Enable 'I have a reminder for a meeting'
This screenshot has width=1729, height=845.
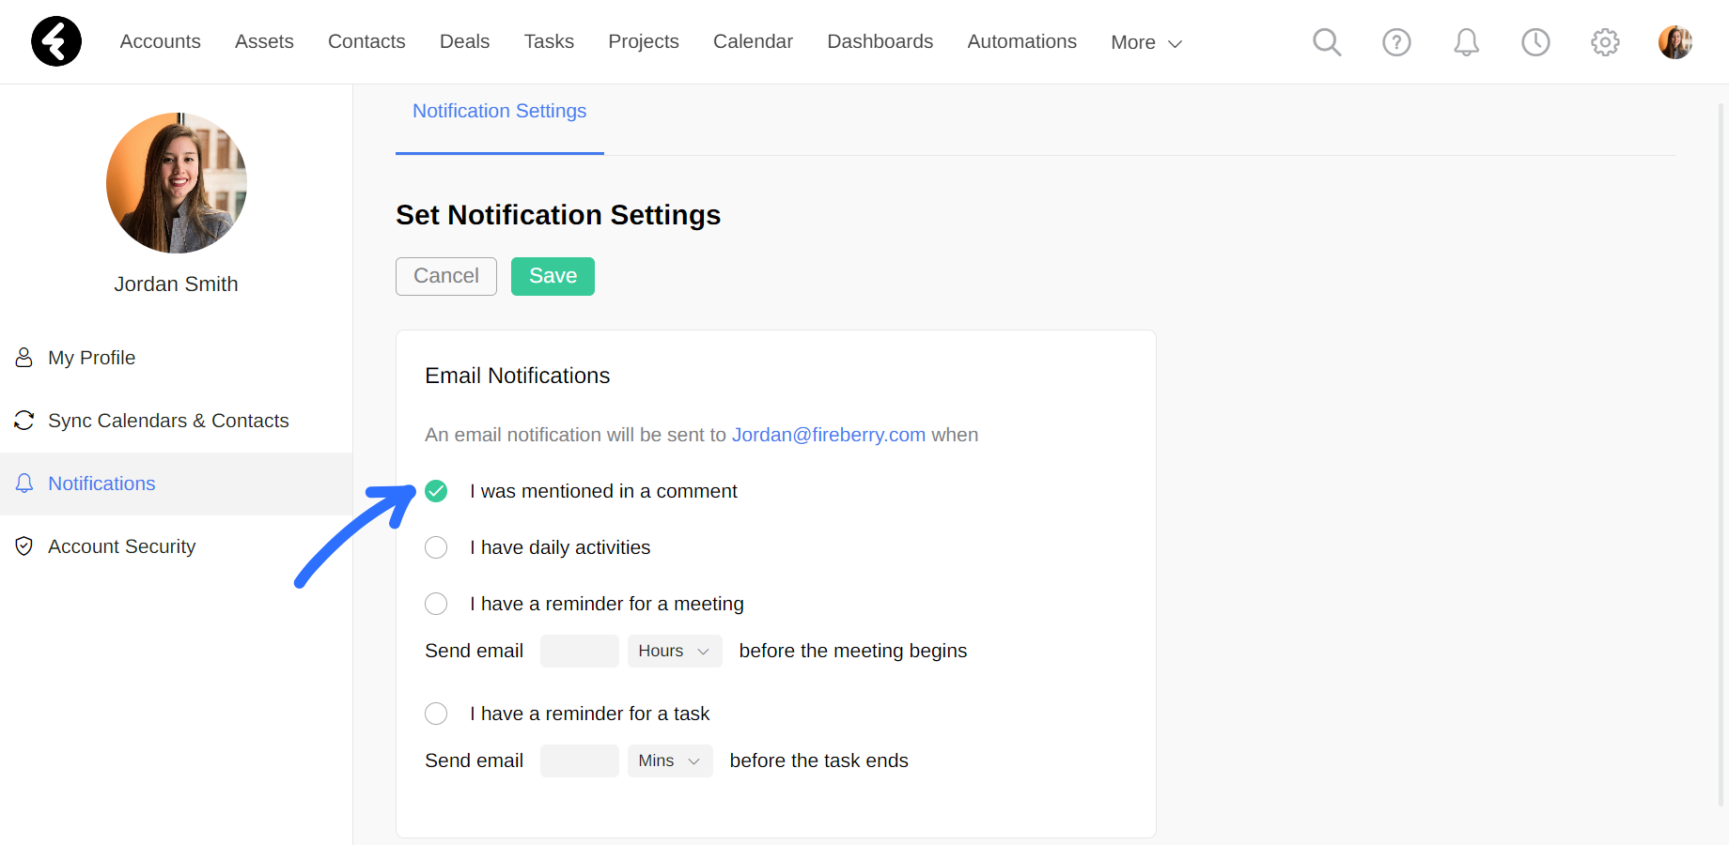point(436,604)
